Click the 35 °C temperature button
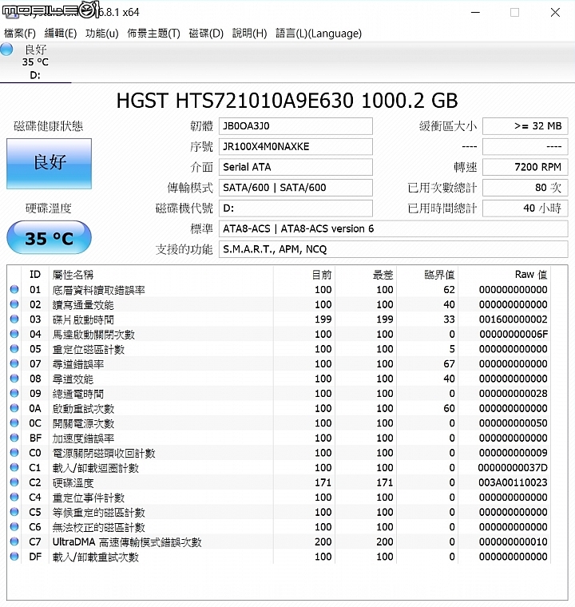Viewport: 575px width, 607px height. point(50,238)
